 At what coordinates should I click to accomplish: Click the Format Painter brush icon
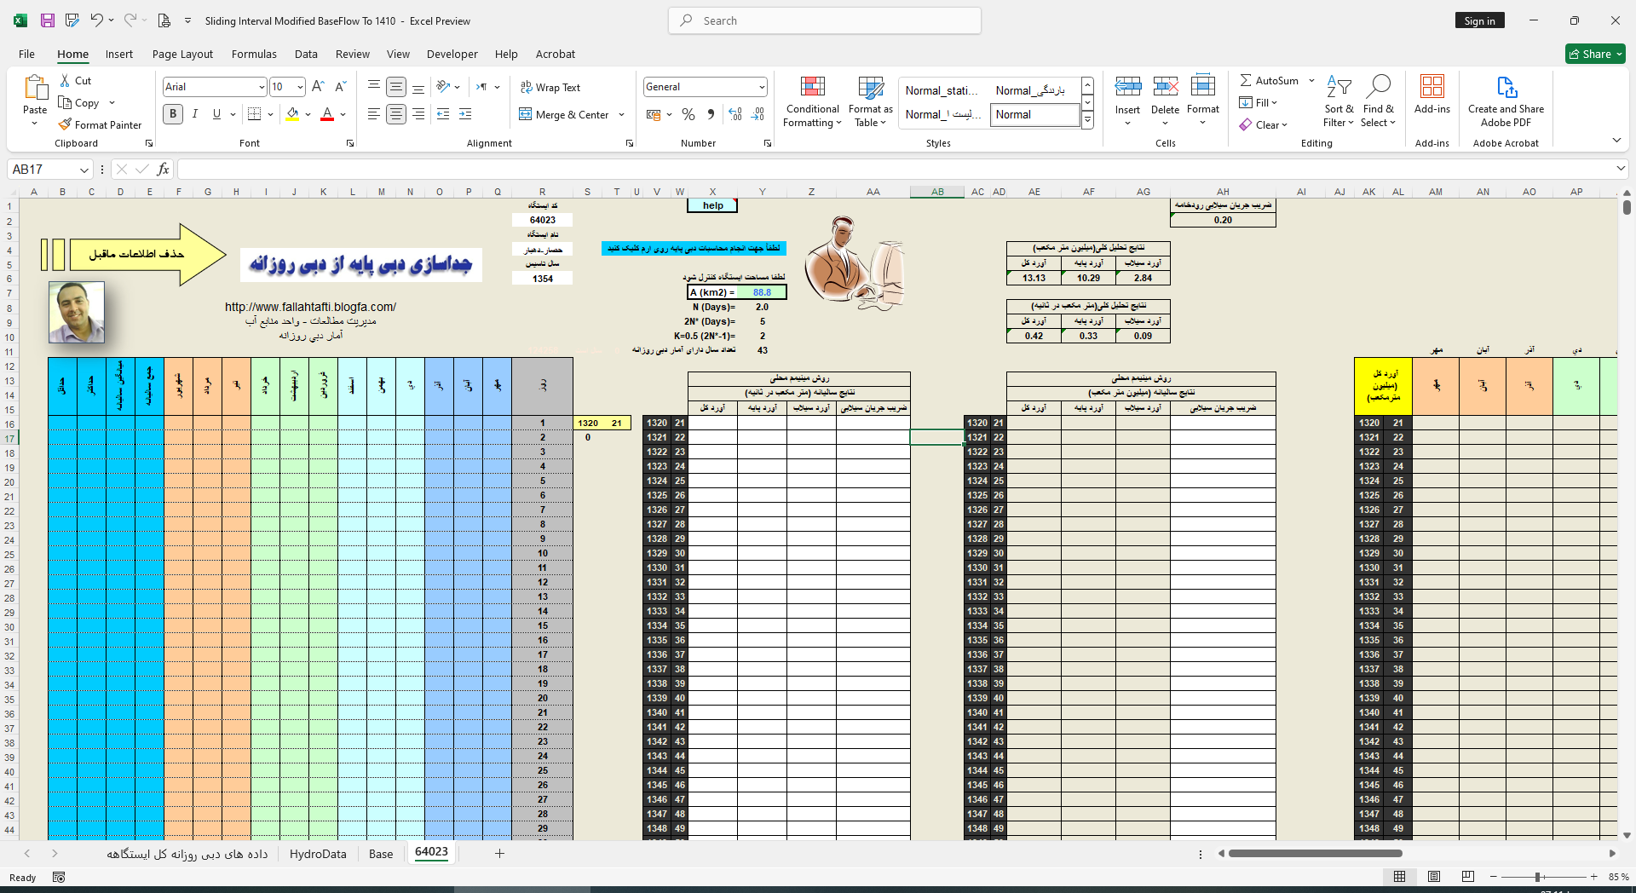(65, 124)
